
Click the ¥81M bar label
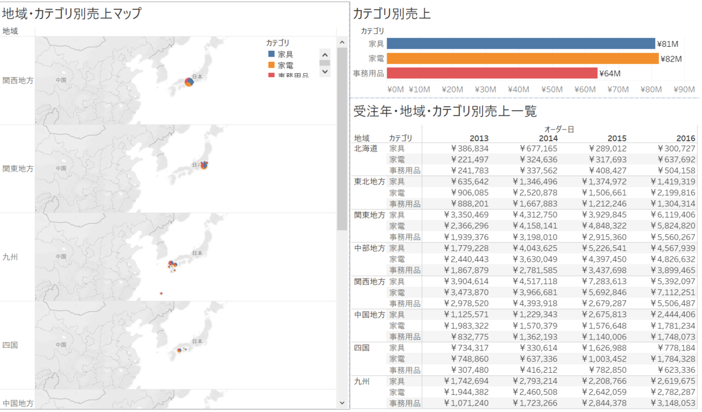pos(667,44)
